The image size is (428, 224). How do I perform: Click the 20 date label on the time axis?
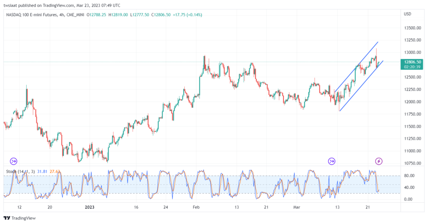point(50,207)
